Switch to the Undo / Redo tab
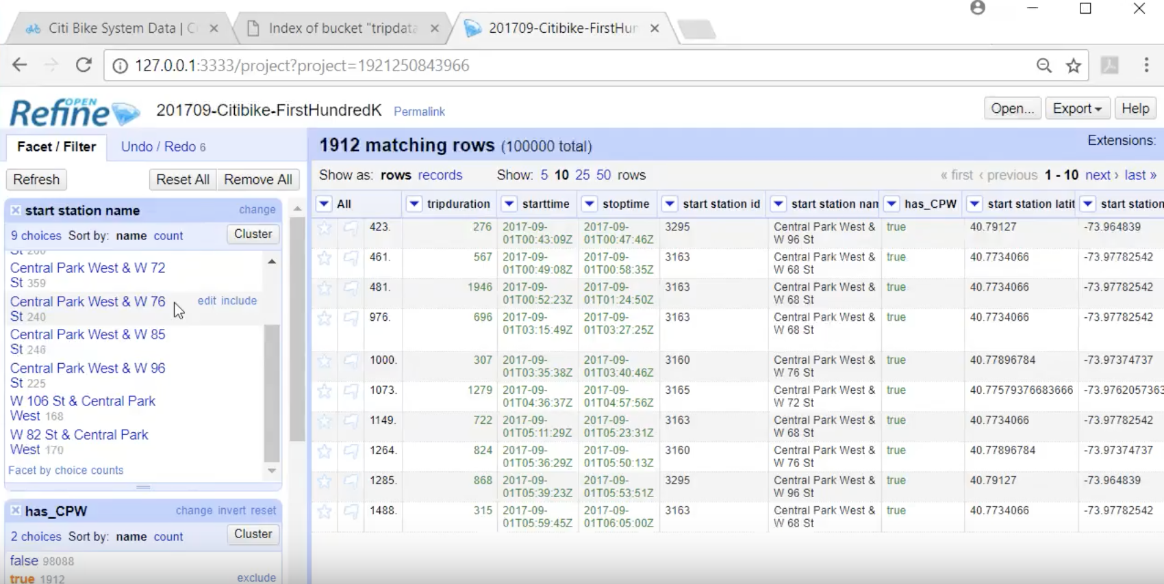 [x=163, y=147]
